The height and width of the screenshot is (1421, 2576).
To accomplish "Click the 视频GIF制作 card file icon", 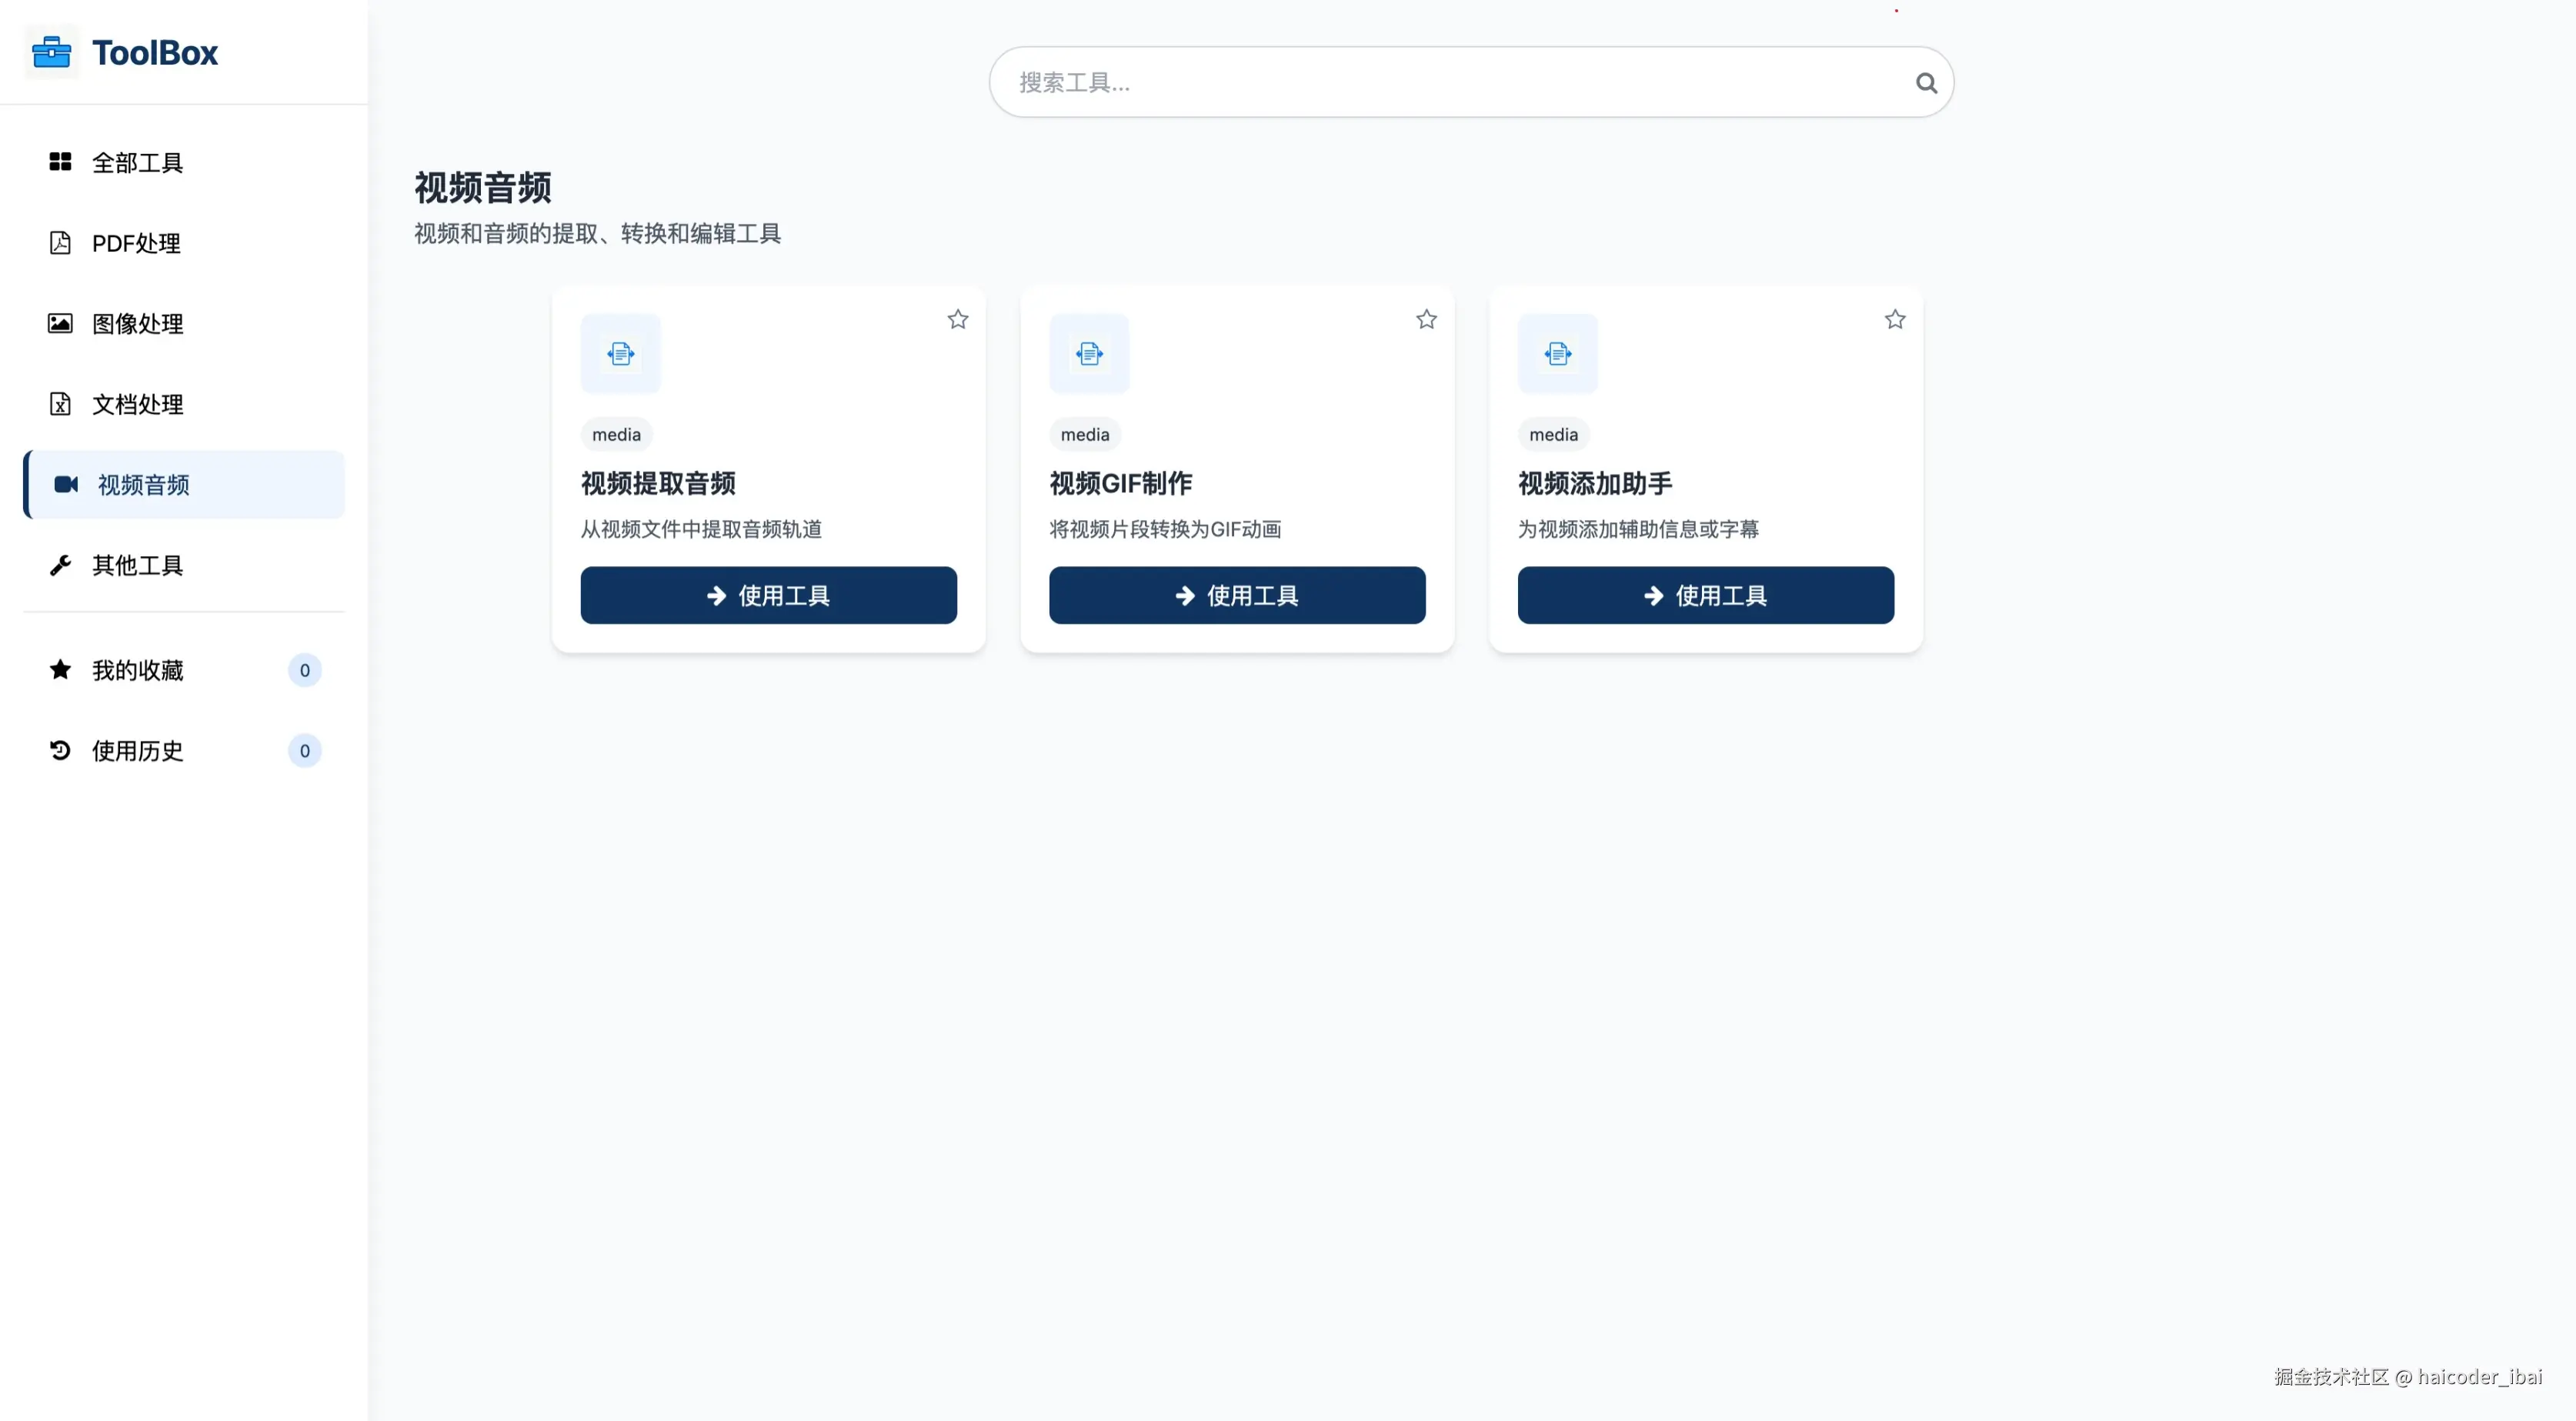I will click(1089, 353).
